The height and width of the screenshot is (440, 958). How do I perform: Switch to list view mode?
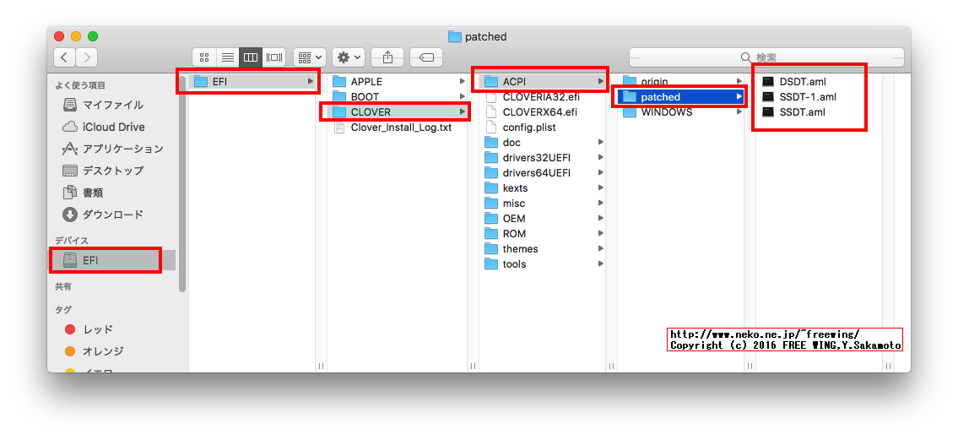click(227, 57)
